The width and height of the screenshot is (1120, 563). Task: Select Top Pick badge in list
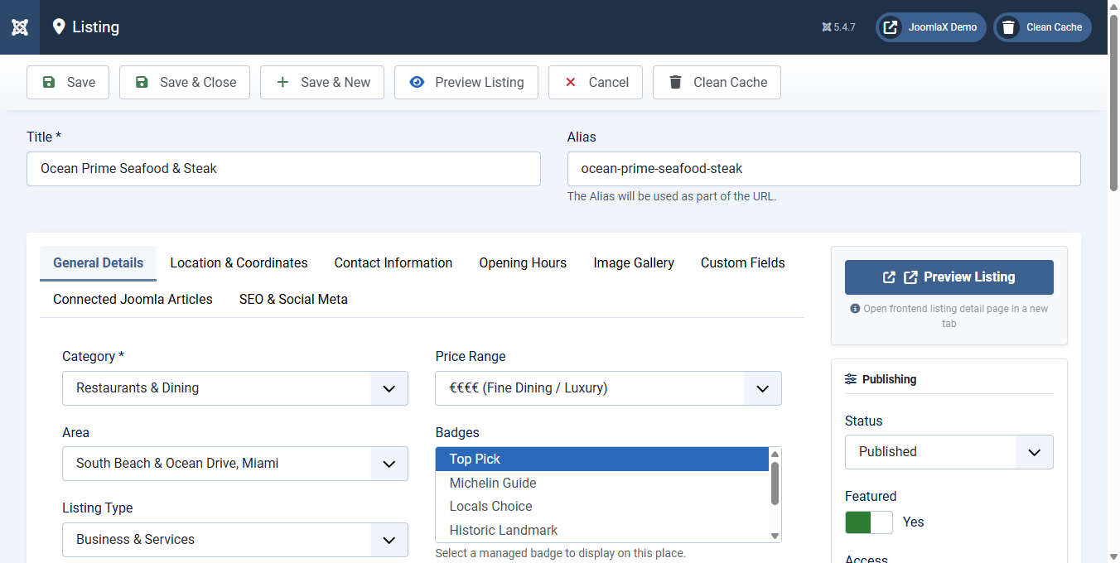pos(602,460)
